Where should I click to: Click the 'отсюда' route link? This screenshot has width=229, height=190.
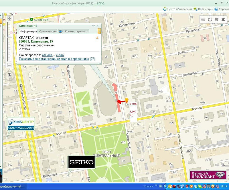[47, 55]
